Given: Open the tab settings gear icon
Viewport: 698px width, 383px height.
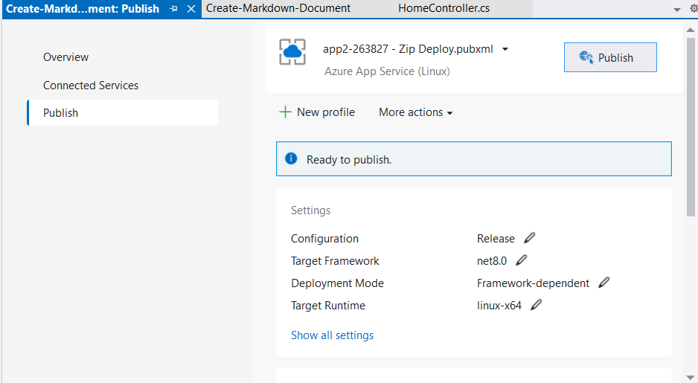Looking at the screenshot, I should point(694,8).
